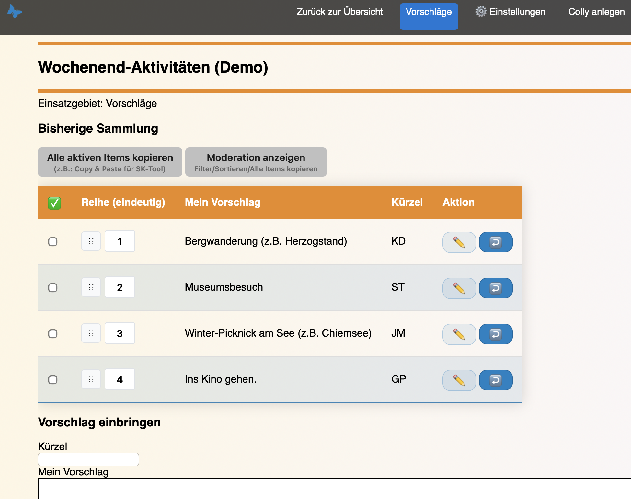The height and width of the screenshot is (499, 631).
Task: Click the butterfly logo in the top bar
Action: coord(15,12)
